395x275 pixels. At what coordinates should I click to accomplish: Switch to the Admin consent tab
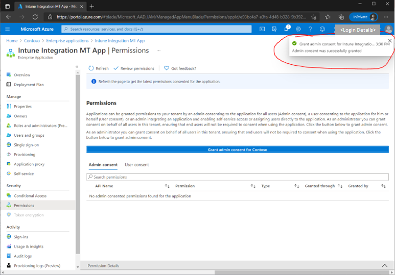tap(103, 165)
